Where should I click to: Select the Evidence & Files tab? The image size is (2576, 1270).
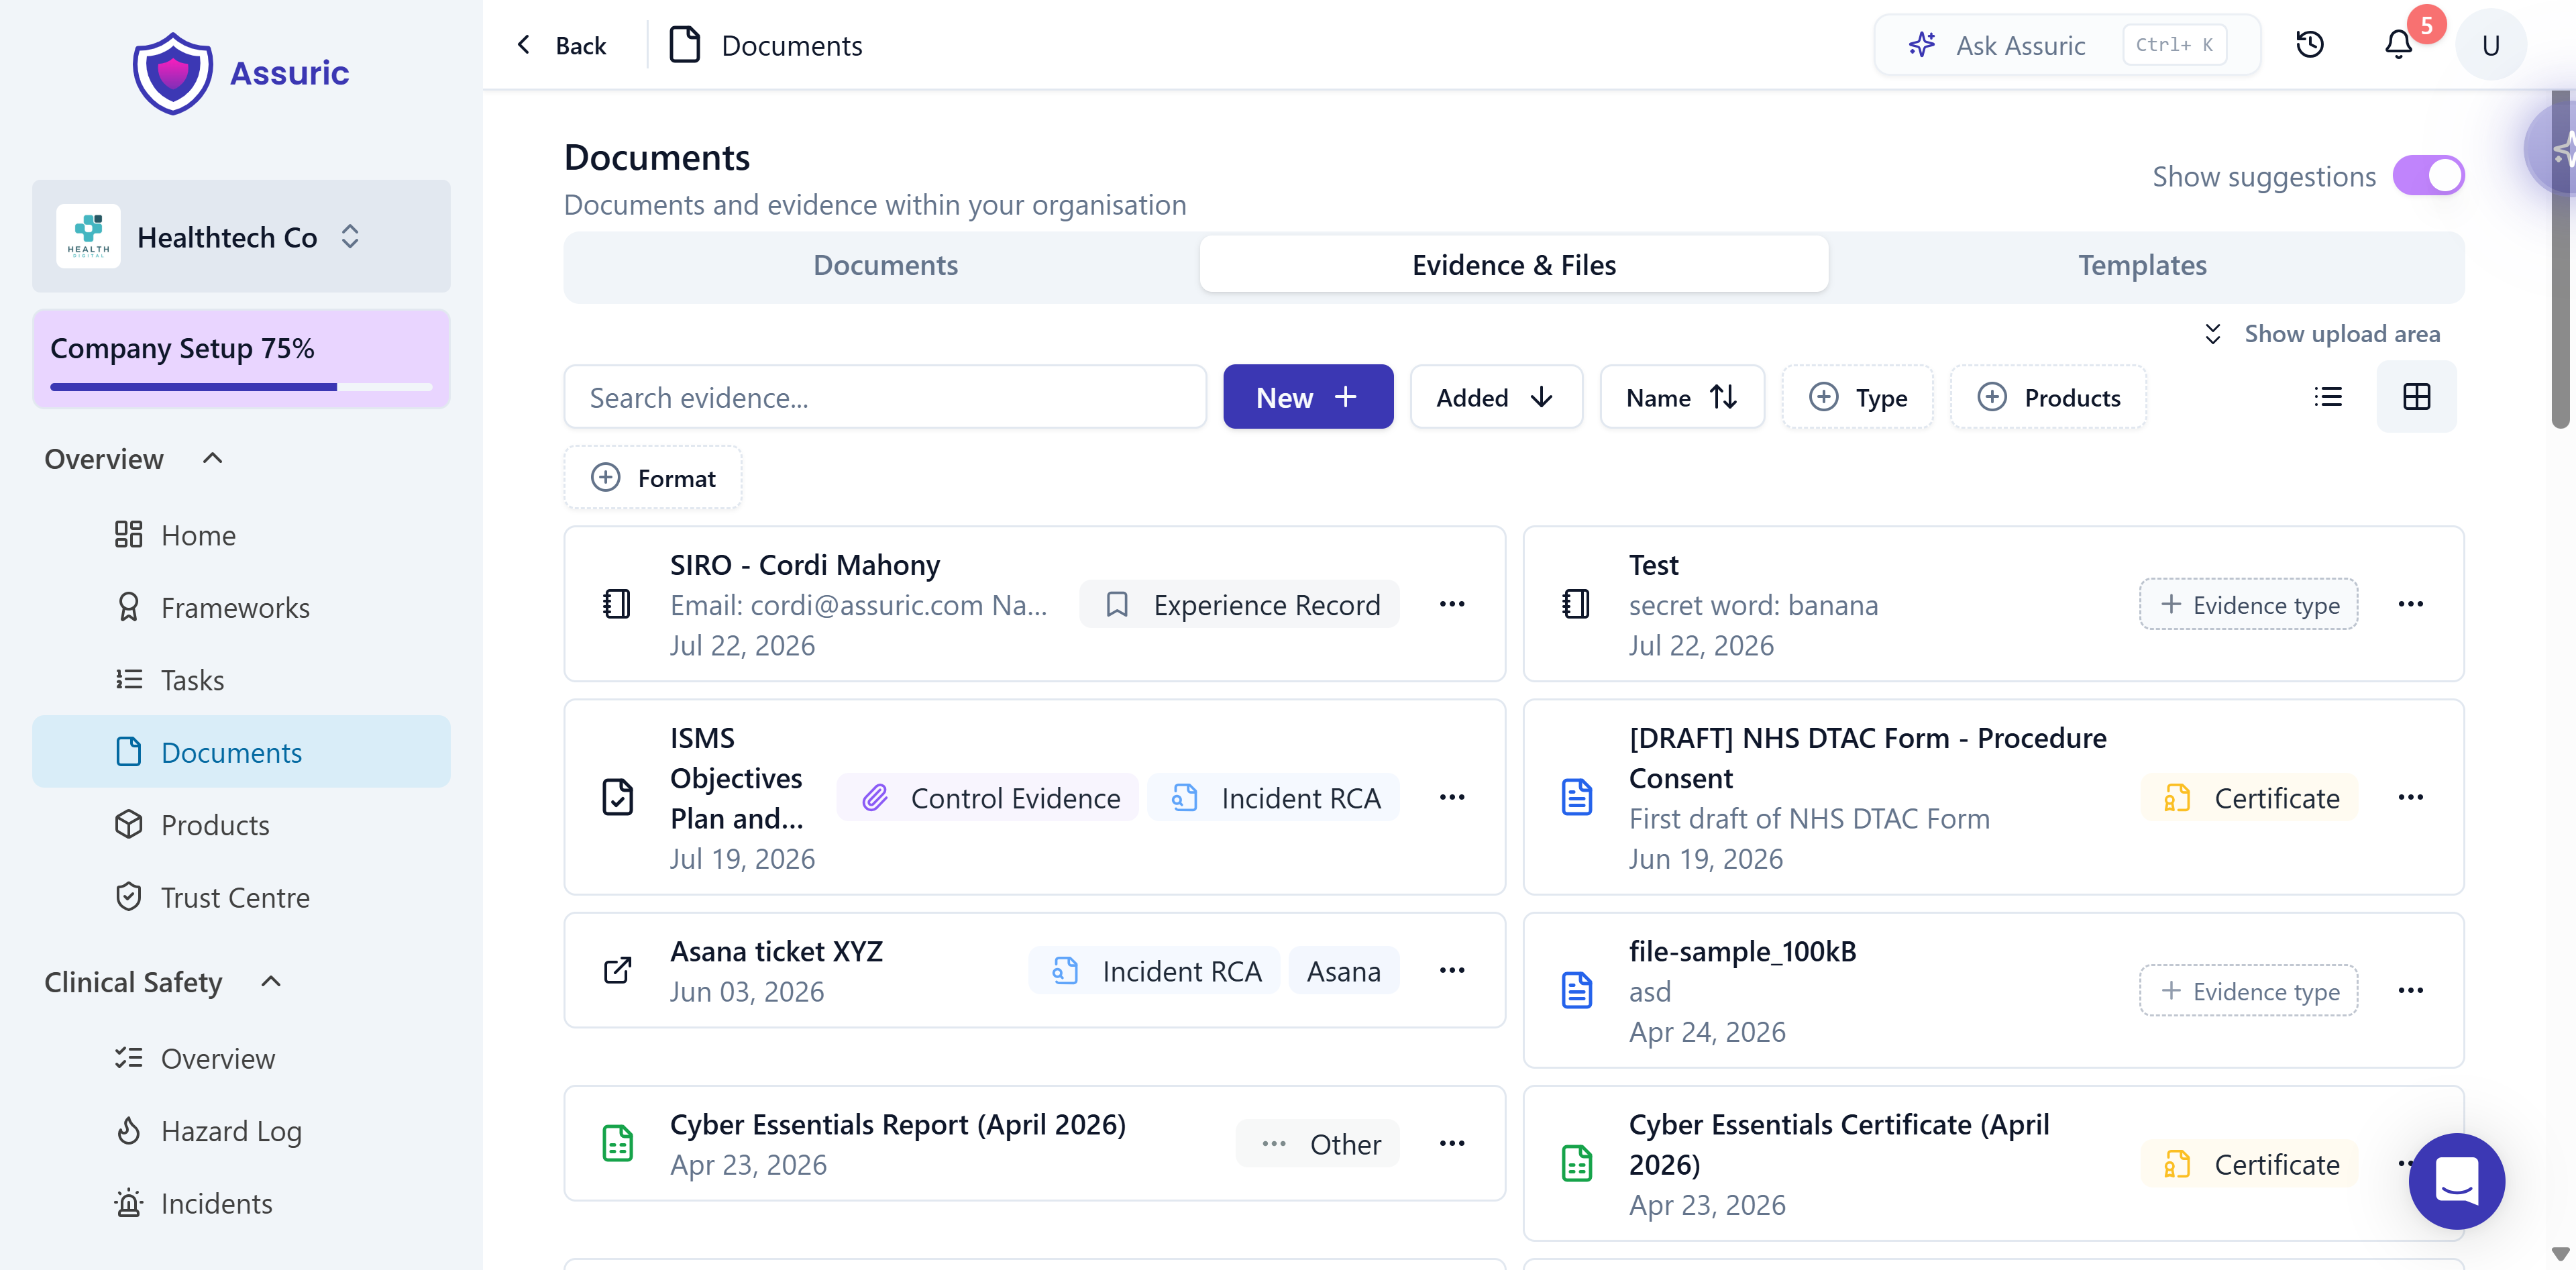pos(1514,265)
